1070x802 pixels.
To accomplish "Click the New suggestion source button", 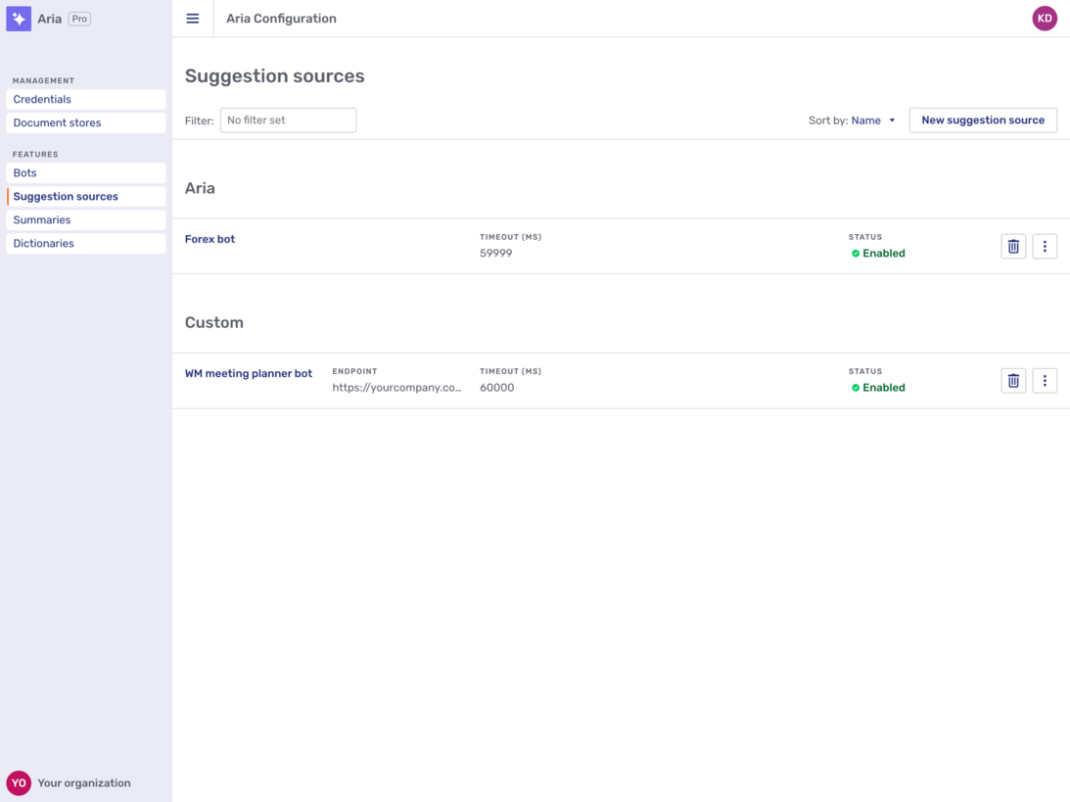I will coord(983,119).
